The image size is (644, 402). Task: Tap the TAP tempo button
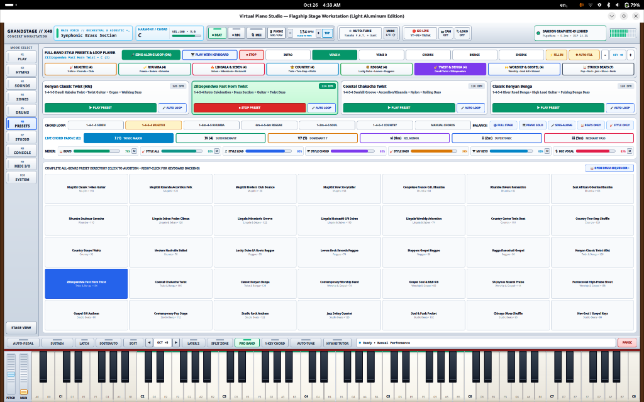click(x=327, y=33)
